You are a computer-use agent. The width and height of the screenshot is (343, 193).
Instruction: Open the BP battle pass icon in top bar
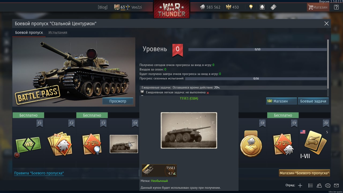[273, 7]
